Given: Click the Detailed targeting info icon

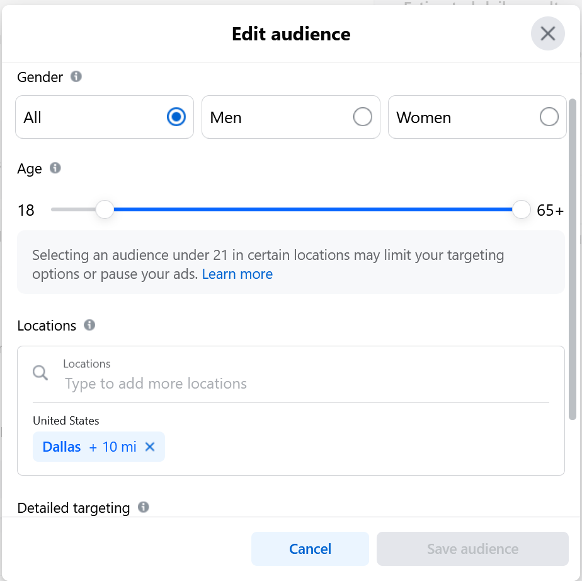Looking at the screenshot, I should pyautogui.click(x=144, y=507).
